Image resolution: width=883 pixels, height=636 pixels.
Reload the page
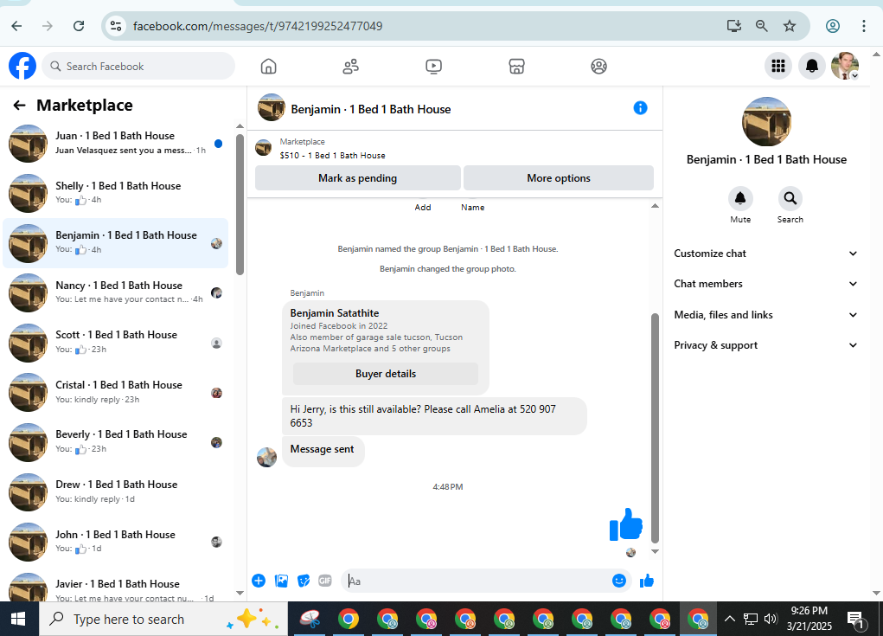coord(79,26)
